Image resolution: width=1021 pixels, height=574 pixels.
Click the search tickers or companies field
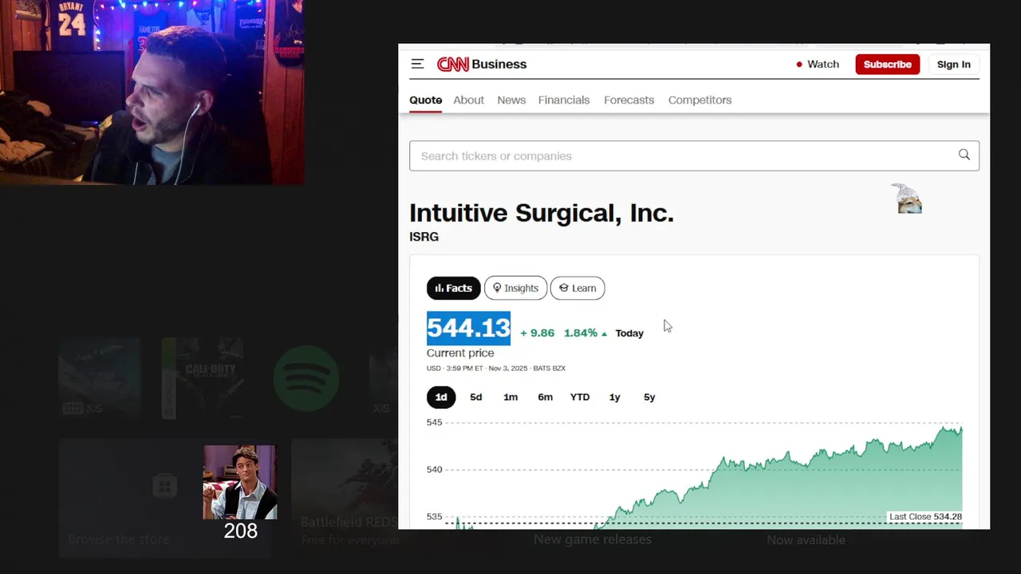(678, 155)
